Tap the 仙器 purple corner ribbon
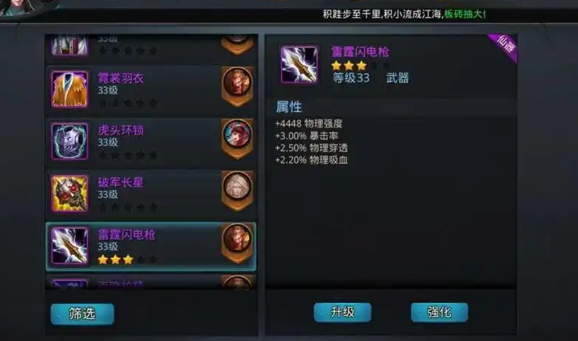 (505, 47)
